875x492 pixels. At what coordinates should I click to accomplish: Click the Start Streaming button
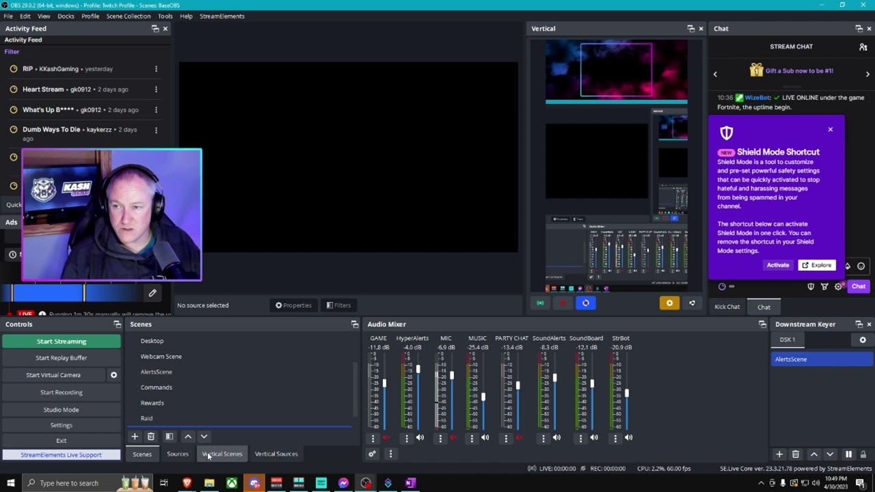[62, 342]
